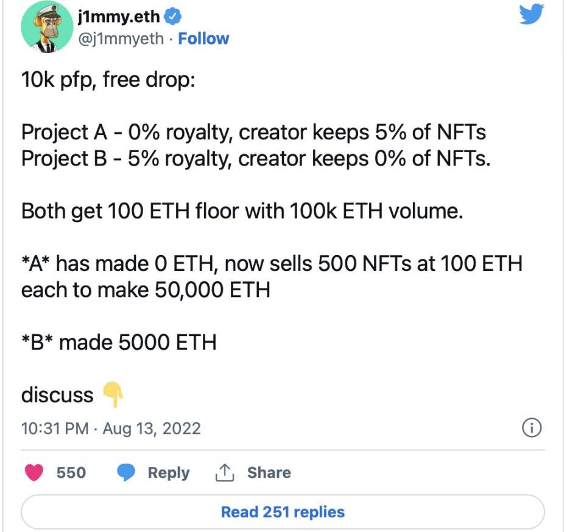Image resolution: width=567 pixels, height=532 pixels.
Task: Click the 10:31 PM Aug 13, 2022 timestamp
Action: coord(111,429)
